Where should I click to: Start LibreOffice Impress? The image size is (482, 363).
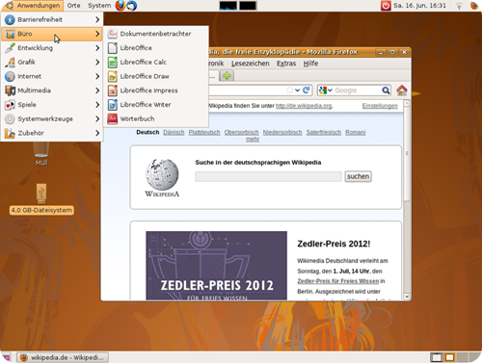pos(156,91)
